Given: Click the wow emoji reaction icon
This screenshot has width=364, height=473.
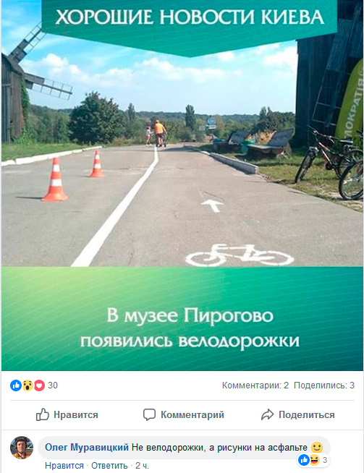Looking at the screenshot, I should point(27,385).
